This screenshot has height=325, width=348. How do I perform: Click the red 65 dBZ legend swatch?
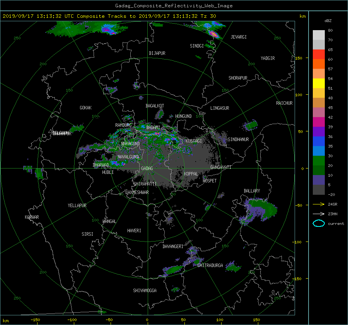(319, 54)
